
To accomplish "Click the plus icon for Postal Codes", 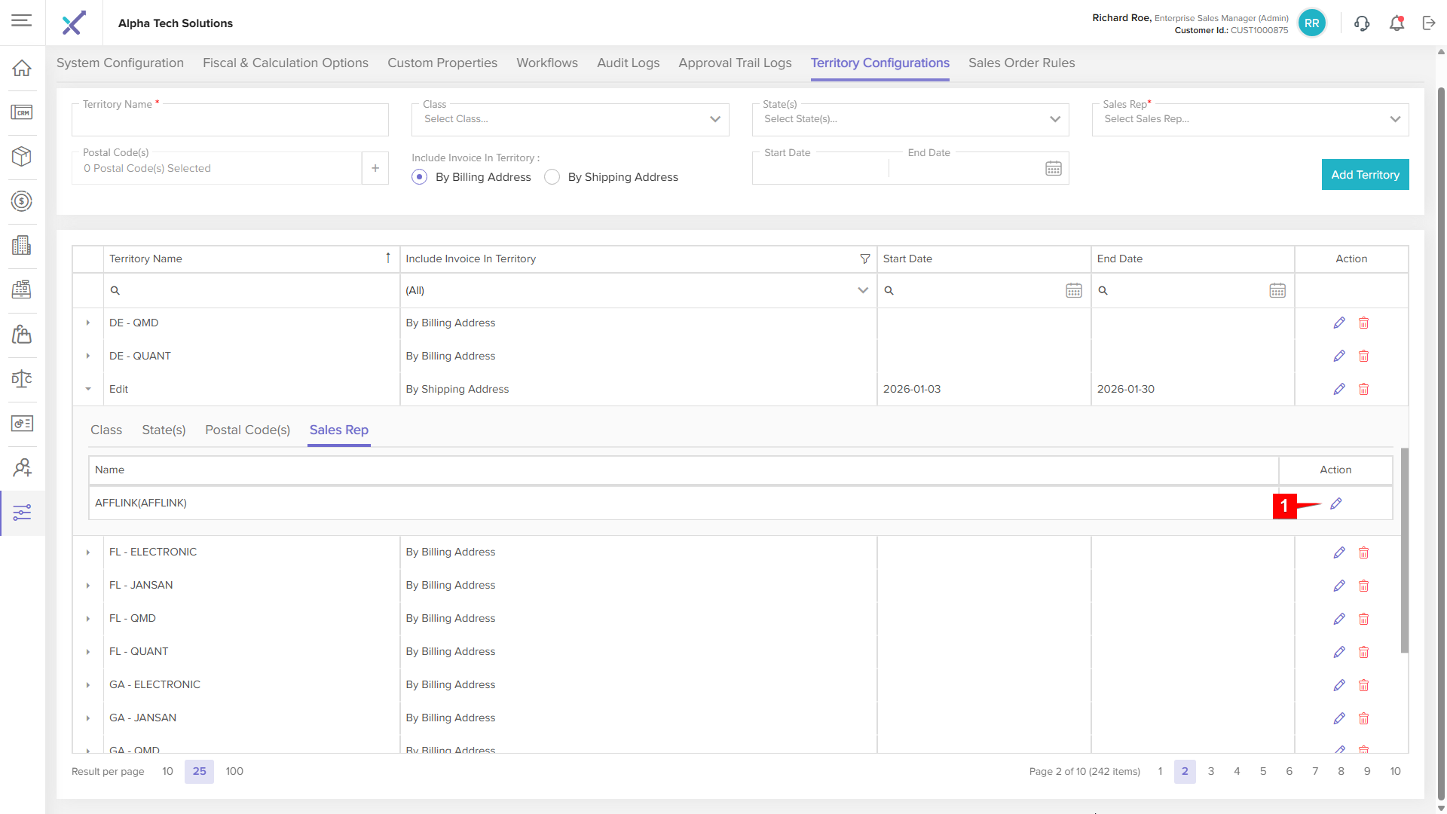I will [375, 168].
